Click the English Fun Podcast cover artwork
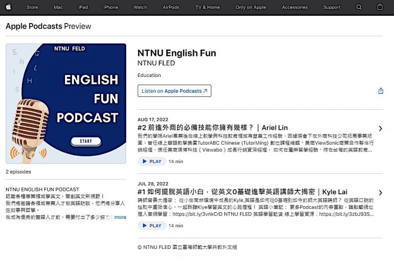Image resolution: width=394 pixels, height=260 pixels. point(66,104)
